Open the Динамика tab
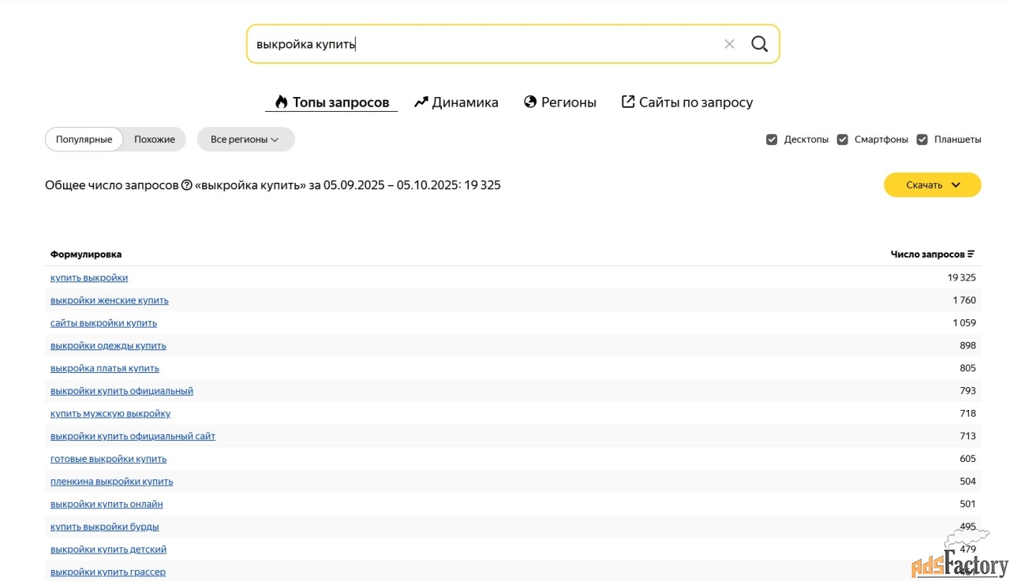The image size is (1010, 581). tap(465, 102)
